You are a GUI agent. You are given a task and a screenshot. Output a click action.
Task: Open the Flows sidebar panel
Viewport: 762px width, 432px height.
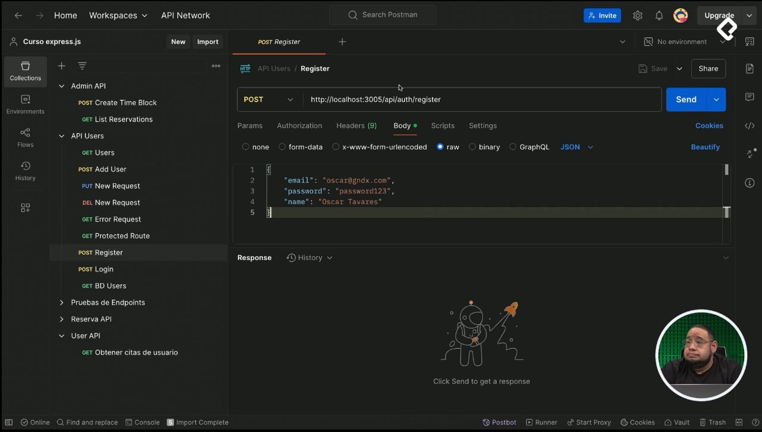pos(25,138)
